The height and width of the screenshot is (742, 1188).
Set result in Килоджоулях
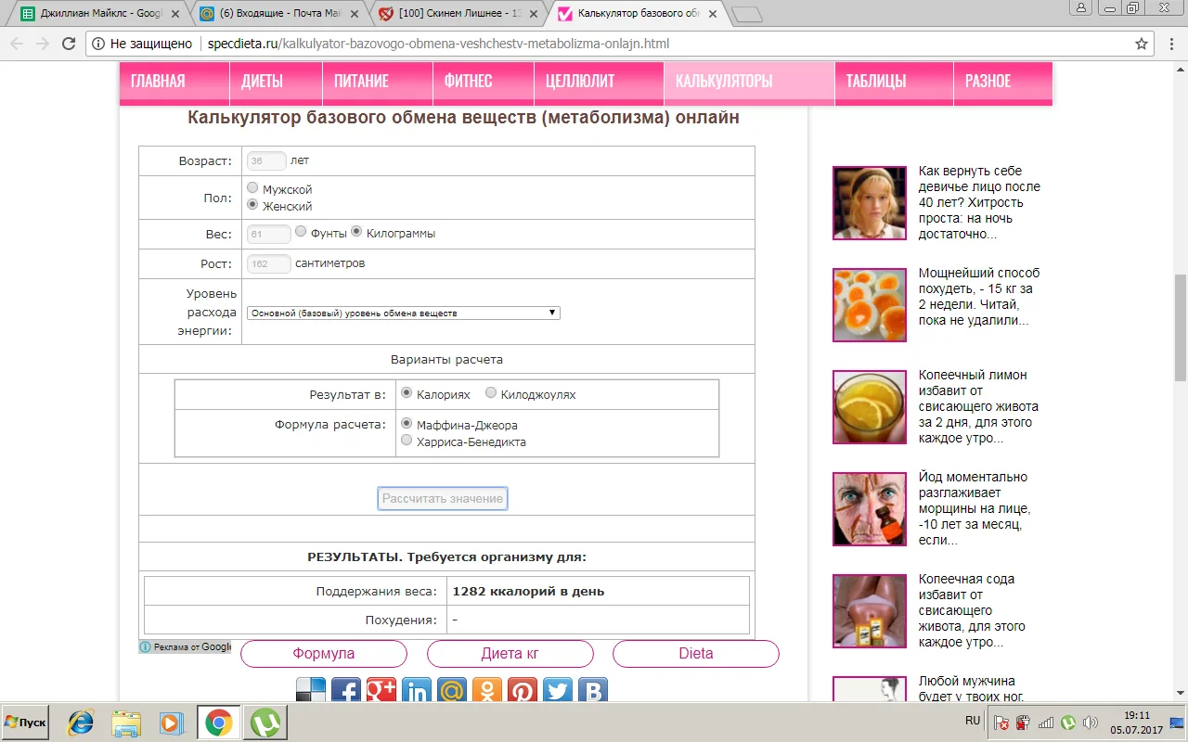(x=491, y=393)
